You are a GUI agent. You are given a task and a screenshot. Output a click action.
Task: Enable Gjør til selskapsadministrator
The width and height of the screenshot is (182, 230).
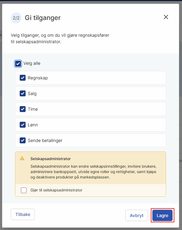23,190
